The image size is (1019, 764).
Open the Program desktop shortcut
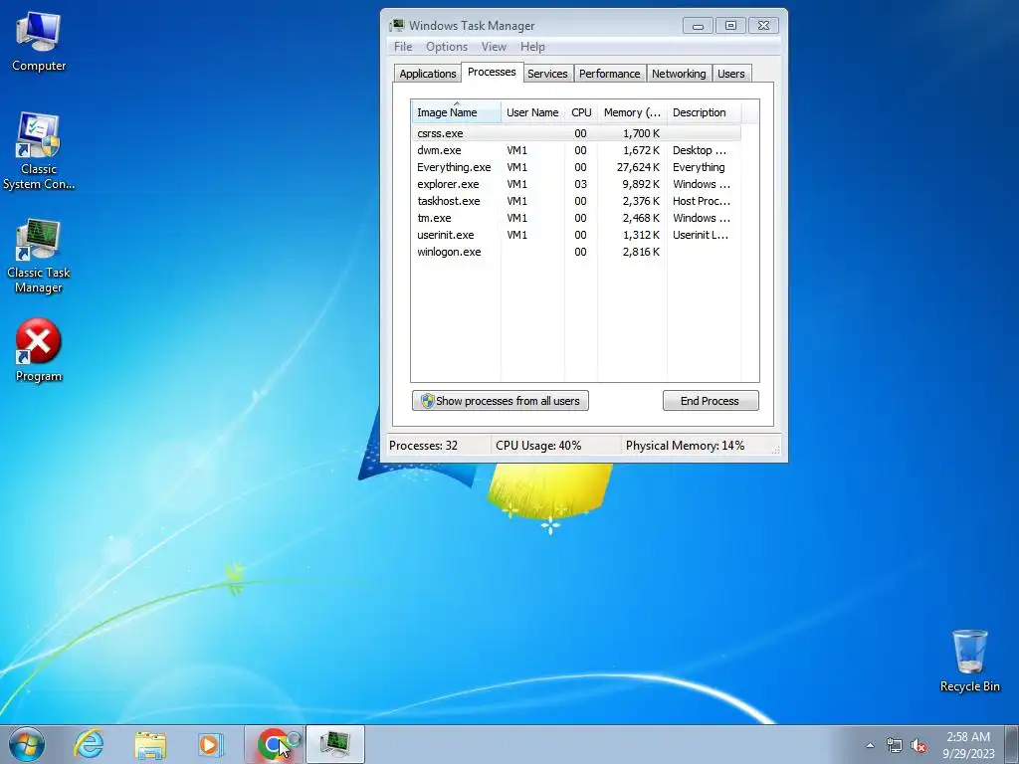click(39, 351)
